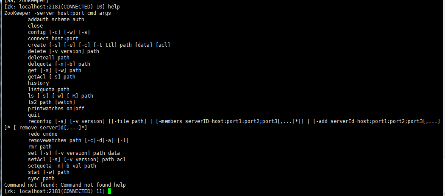Click the "redo cmdno" line
Viewport: 445px width, 196px height.
coord(42,134)
